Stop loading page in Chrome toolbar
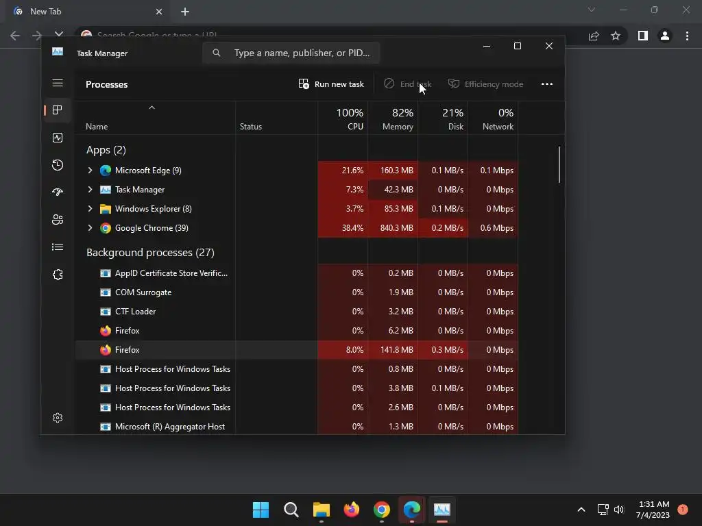This screenshot has width=702, height=526. [x=59, y=35]
